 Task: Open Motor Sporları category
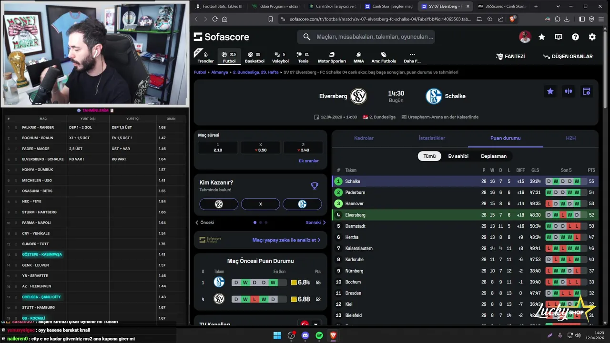332,57
